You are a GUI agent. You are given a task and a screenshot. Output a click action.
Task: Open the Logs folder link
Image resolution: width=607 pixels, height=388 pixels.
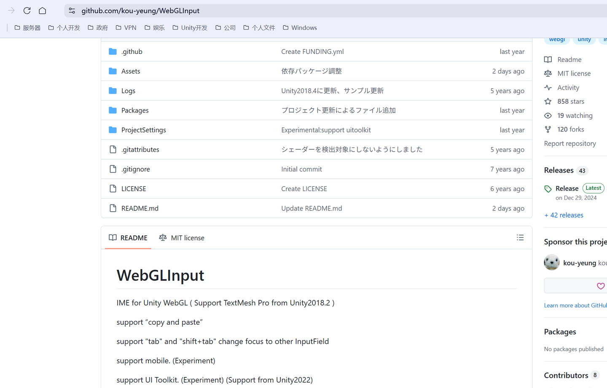click(128, 91)
